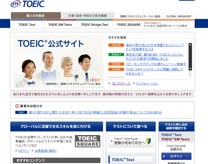Click テストについて調べる header
Screen dimensions: 208x164
pyautogui.click(x=131, y=127)
